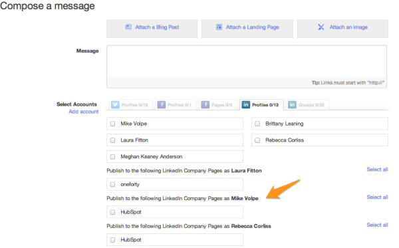Click the image icon on Attach an image
The image size is (399, 248).
click(x=321, y=27)
